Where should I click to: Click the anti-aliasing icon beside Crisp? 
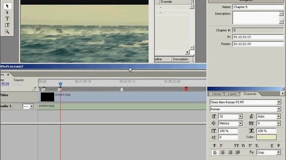point(251,152)
